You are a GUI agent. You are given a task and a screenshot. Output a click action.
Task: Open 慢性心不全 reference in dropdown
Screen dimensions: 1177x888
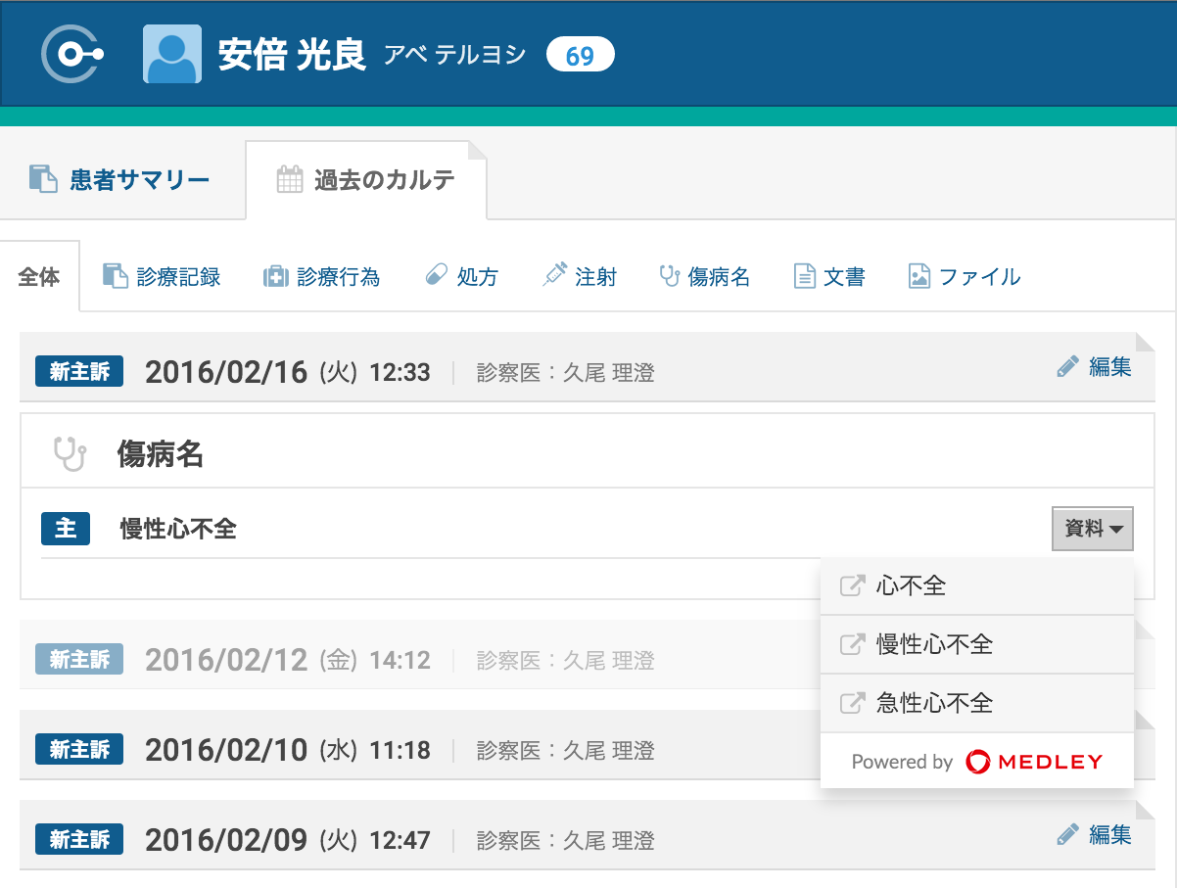(x=934, y=644)
